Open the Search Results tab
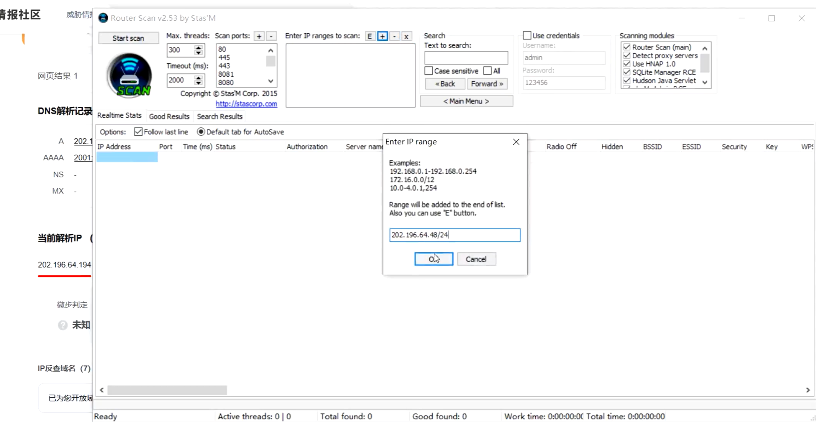 [219, 116]
